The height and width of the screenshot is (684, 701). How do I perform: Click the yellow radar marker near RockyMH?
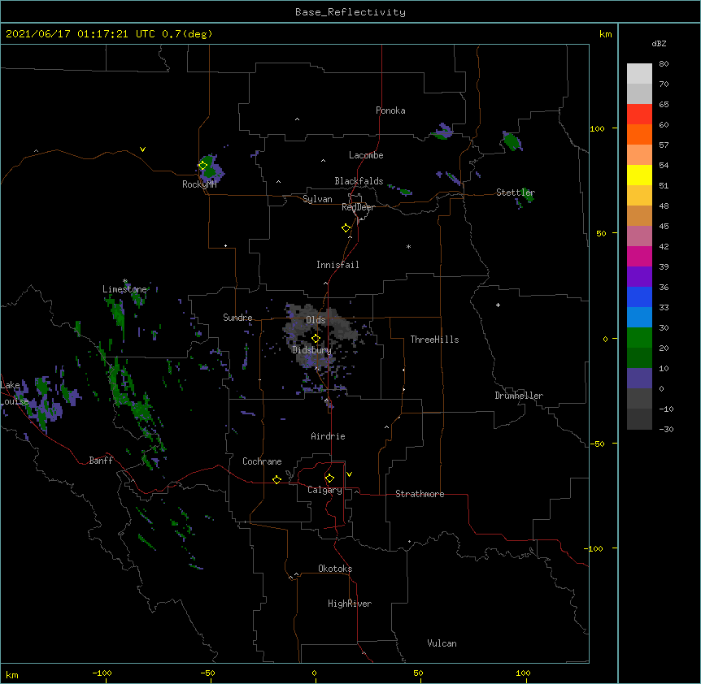pos(203,166)
